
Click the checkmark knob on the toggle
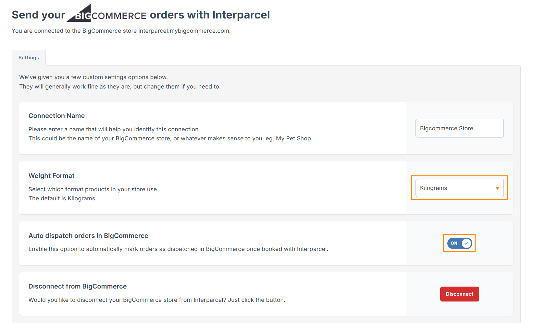[x=466, y=243]
